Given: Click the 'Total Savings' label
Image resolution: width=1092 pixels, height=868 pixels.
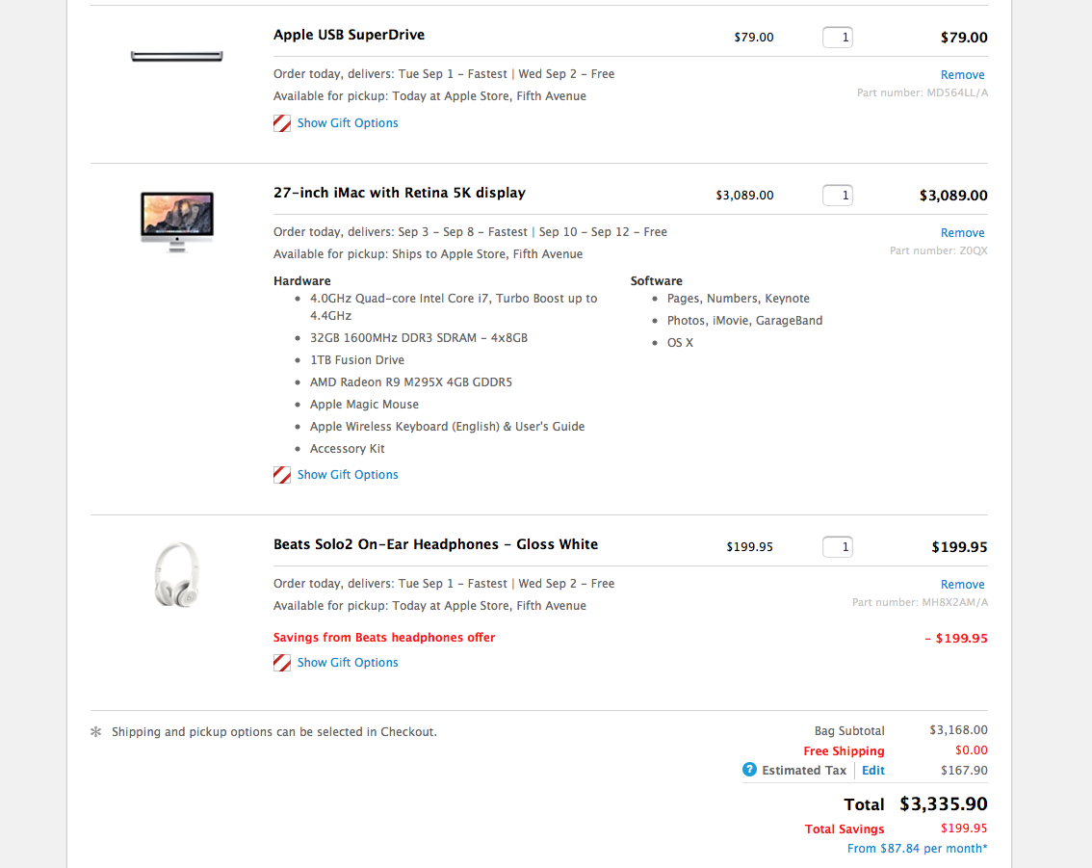Looking at the screenshot, I should [845, 829].
